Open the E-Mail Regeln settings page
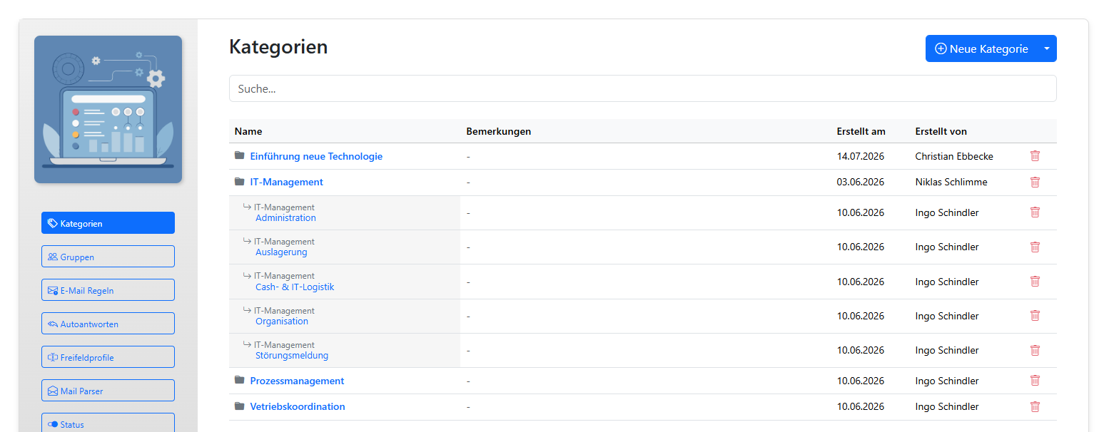The width and height of the screenshot is (1114, 432). (x=108, y=290)
